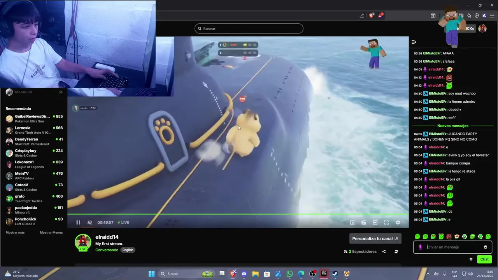
Task: Focus the Enviar un mensaje field
Action: click(453, 247)
